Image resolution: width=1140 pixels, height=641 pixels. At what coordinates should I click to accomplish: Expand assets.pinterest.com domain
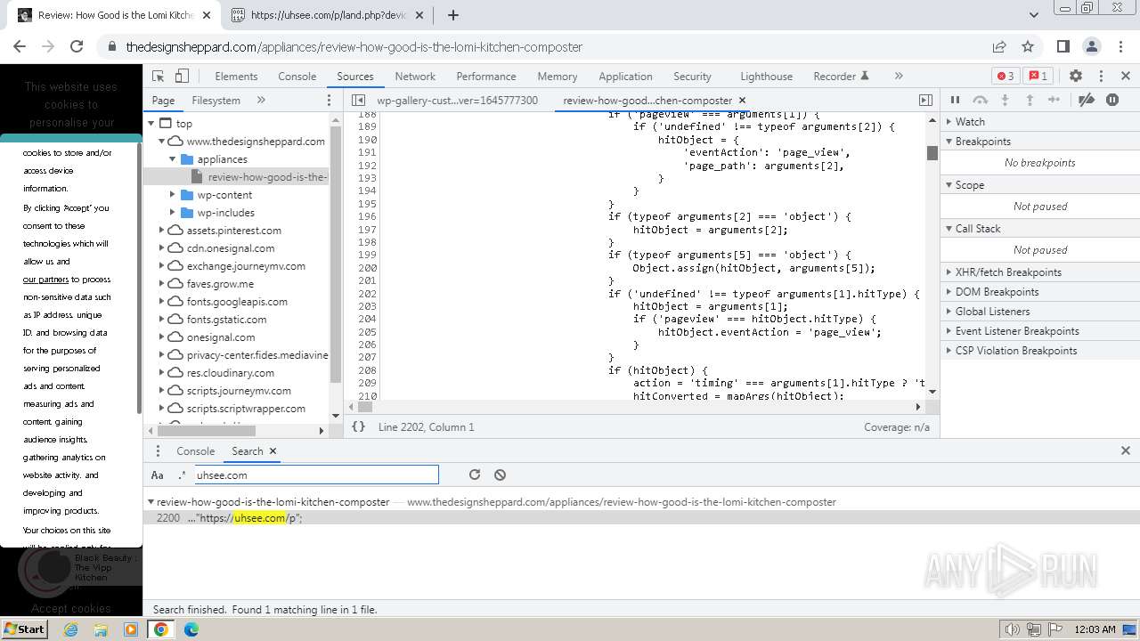[162, 231]
